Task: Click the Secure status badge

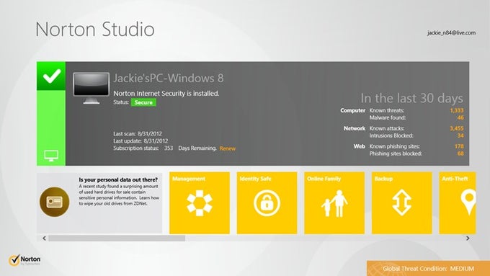Action: pos(143,102)
